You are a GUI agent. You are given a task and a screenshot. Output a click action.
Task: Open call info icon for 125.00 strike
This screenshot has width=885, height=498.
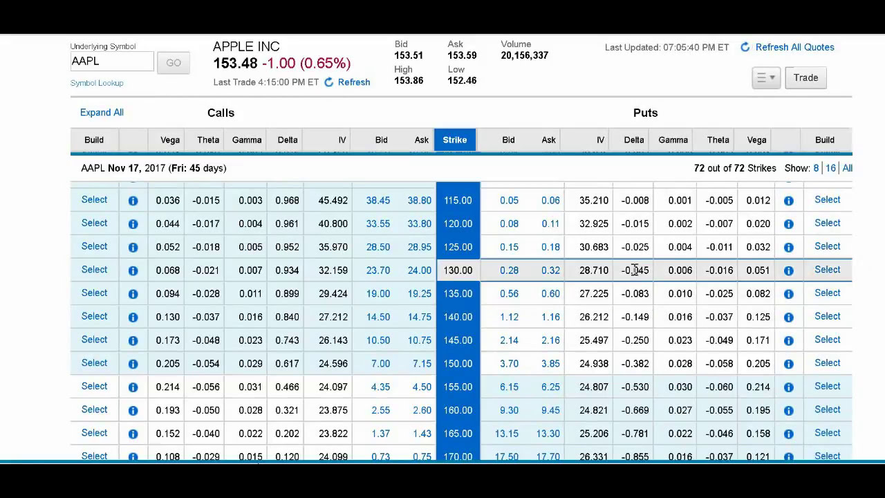(x=133, y=247)
